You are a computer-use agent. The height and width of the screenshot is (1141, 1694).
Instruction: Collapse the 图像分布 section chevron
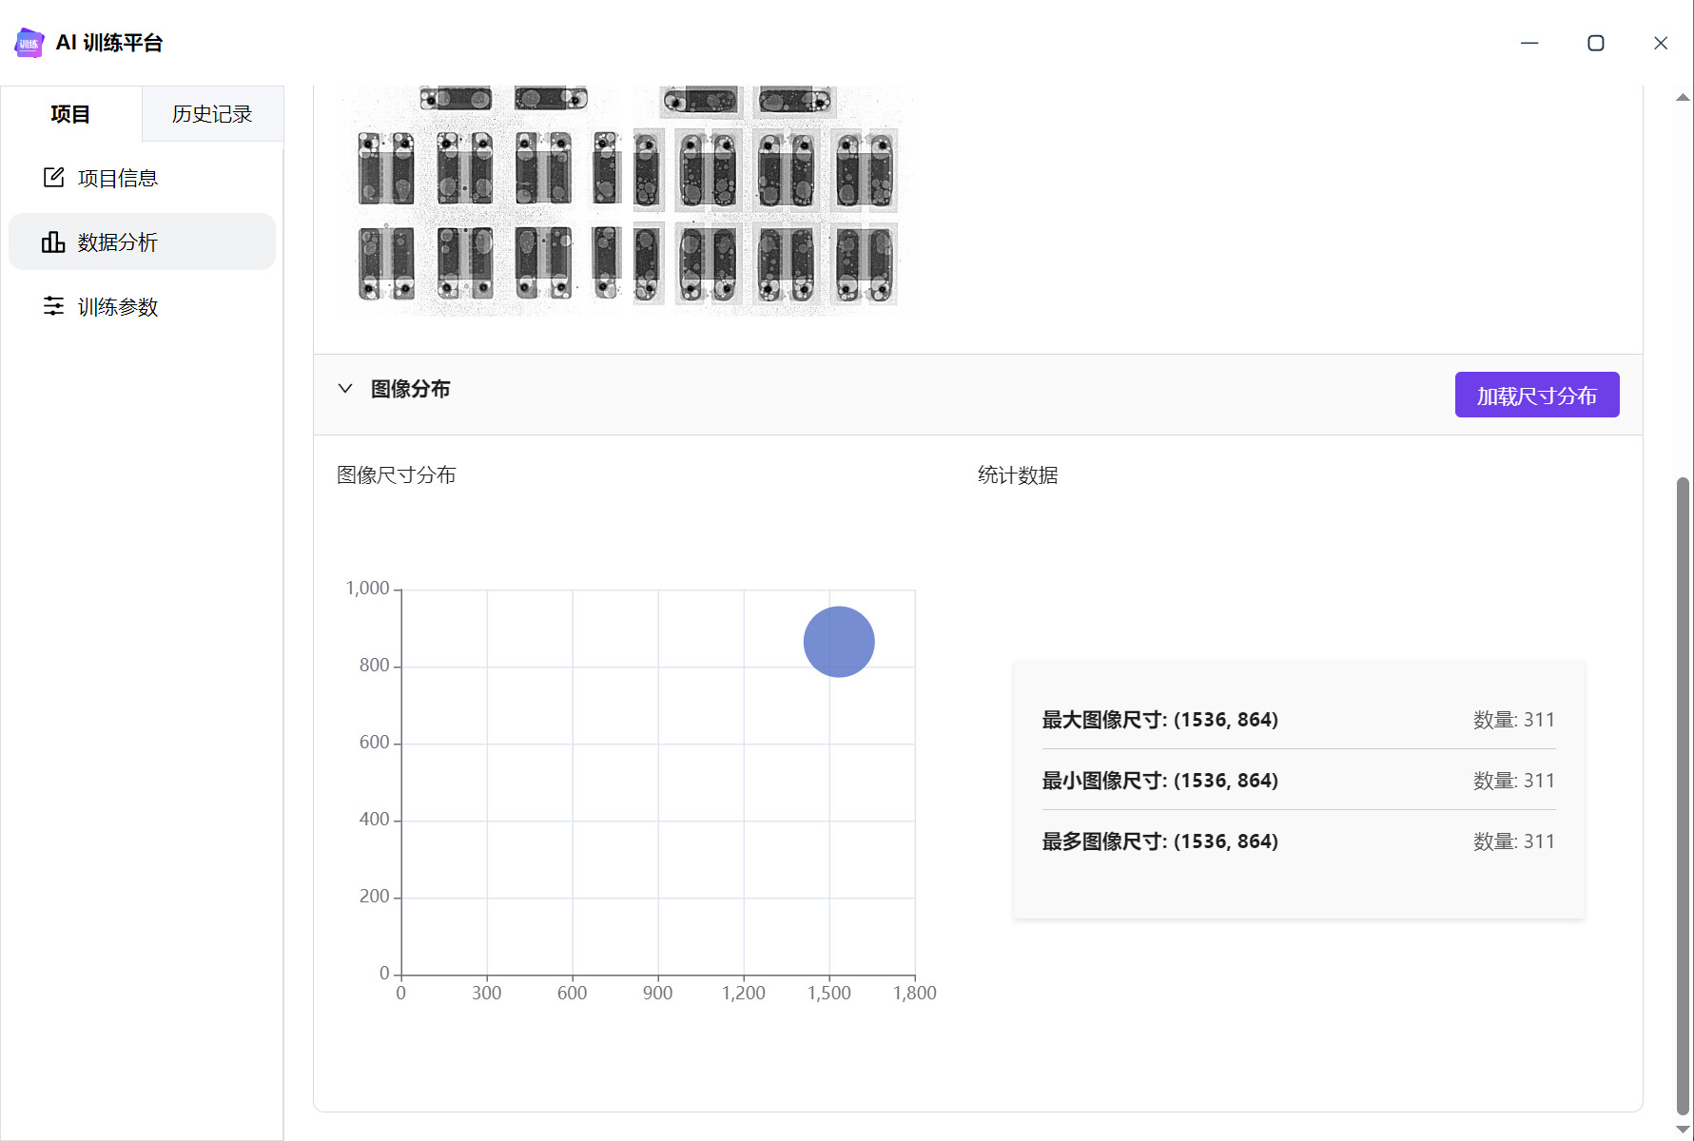345,389
